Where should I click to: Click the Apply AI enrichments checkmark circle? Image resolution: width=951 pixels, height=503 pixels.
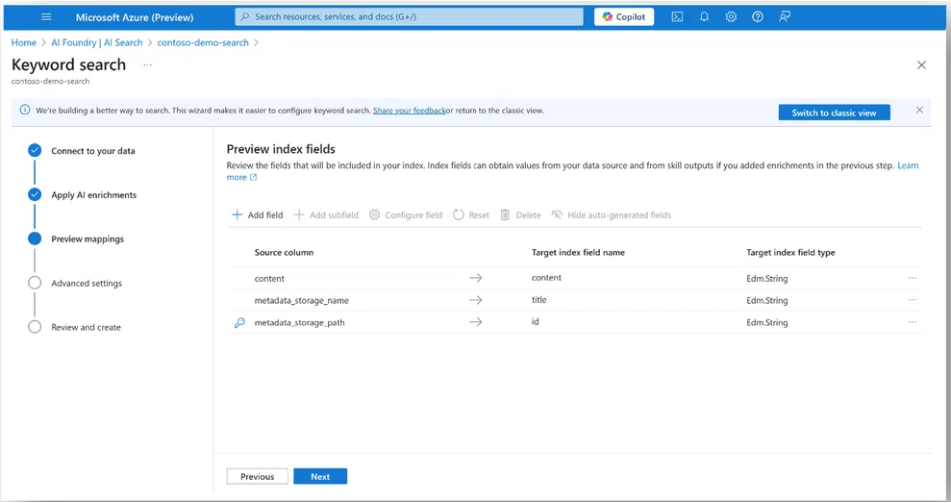click(35, 195)
